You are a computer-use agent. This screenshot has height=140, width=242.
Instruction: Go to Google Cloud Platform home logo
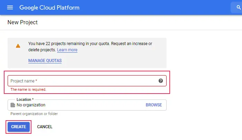[x=49, y=8]
